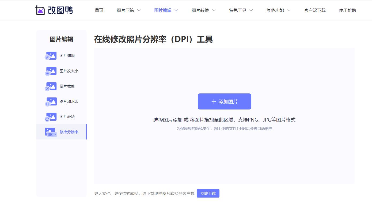
Task: Select 图片改大小 label in sidebar
Action: [x=69, y=71]
